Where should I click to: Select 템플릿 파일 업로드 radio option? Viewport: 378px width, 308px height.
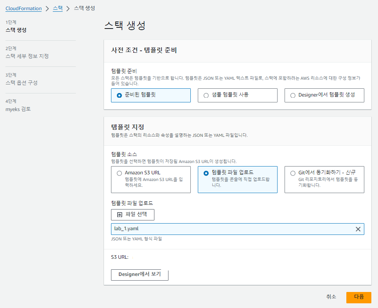pyautogui.click(x=237, y=179)
